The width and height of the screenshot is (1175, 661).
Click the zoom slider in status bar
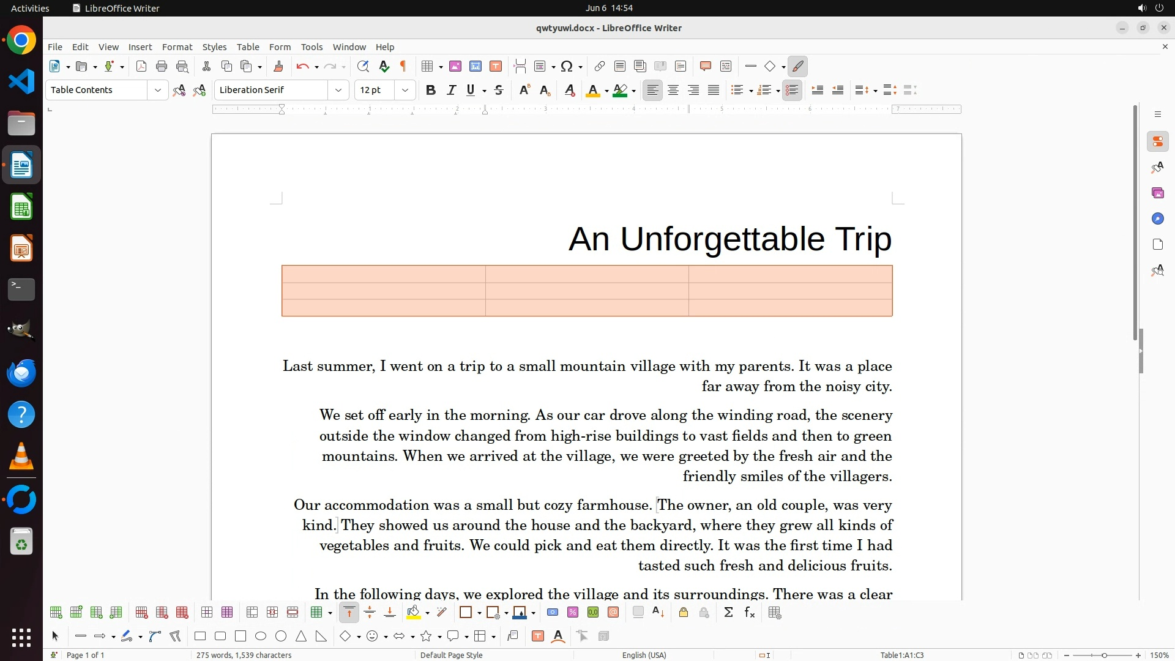coord(1104,655)
